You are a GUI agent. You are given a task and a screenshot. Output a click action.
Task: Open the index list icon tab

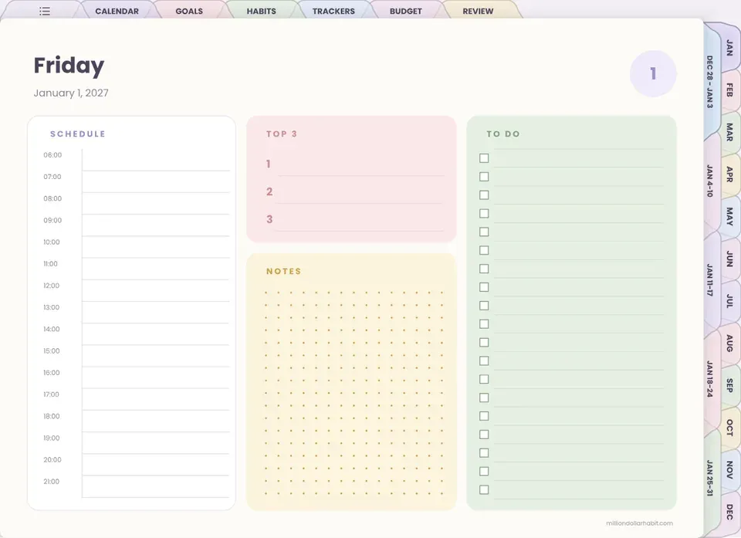(45, 11)
